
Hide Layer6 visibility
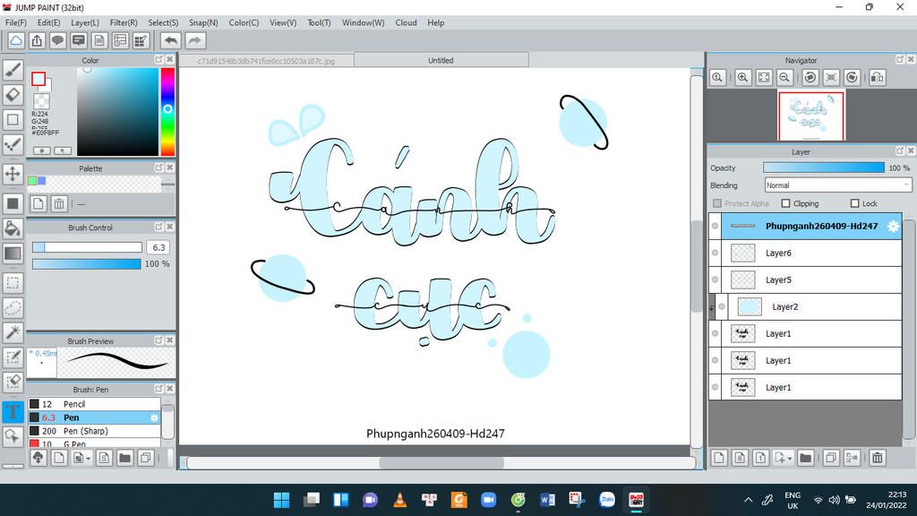[715, 254]
